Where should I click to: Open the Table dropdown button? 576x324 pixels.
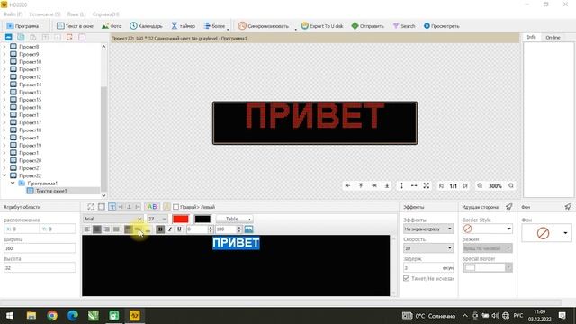click(235, 219)
